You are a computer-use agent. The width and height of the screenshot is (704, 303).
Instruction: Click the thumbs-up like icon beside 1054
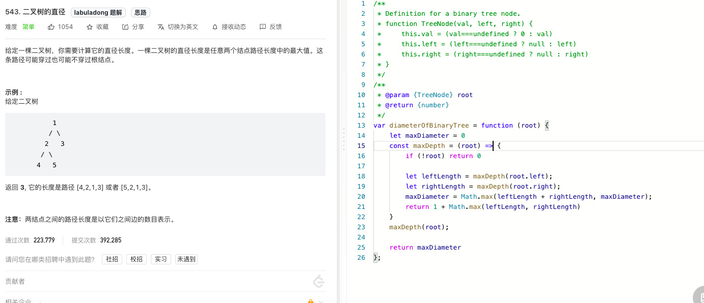click(51, 27)
